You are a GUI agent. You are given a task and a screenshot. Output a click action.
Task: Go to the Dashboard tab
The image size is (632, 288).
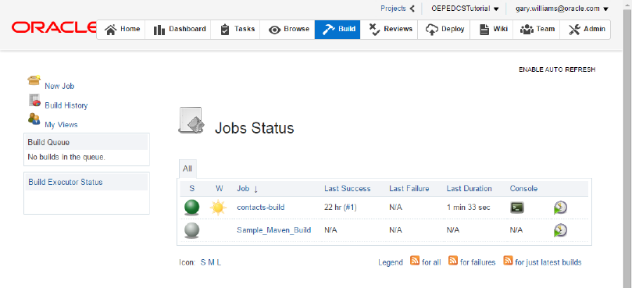coord(179,30)
